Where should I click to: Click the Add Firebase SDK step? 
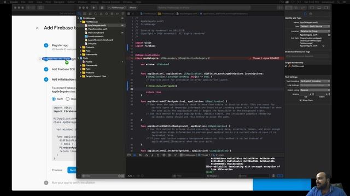click(x=63, y=69)
